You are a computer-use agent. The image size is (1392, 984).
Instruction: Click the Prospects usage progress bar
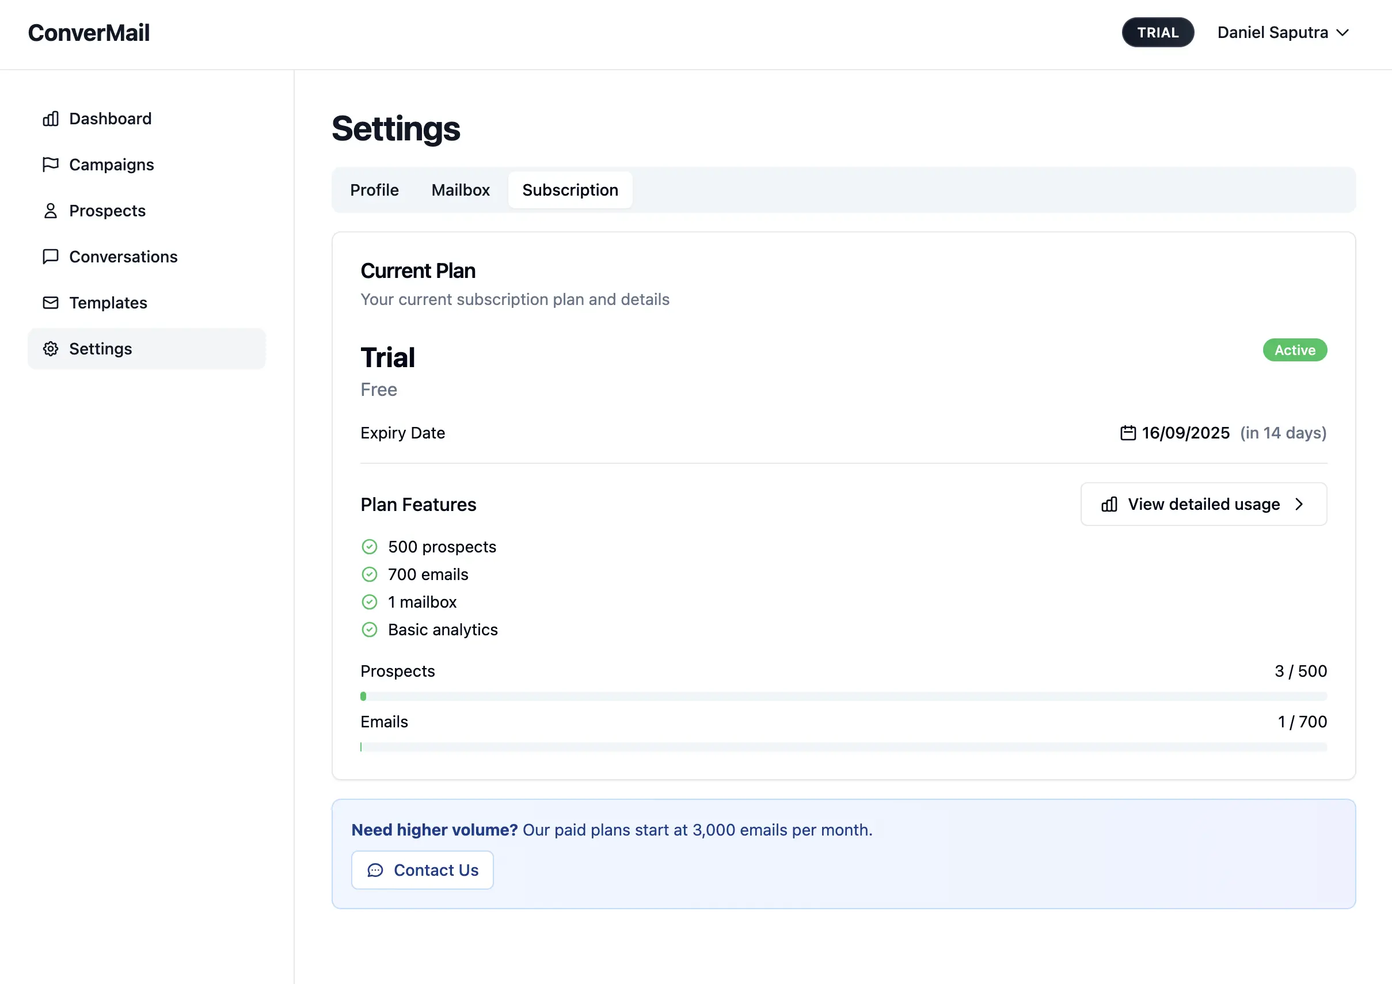click(843, 697)
